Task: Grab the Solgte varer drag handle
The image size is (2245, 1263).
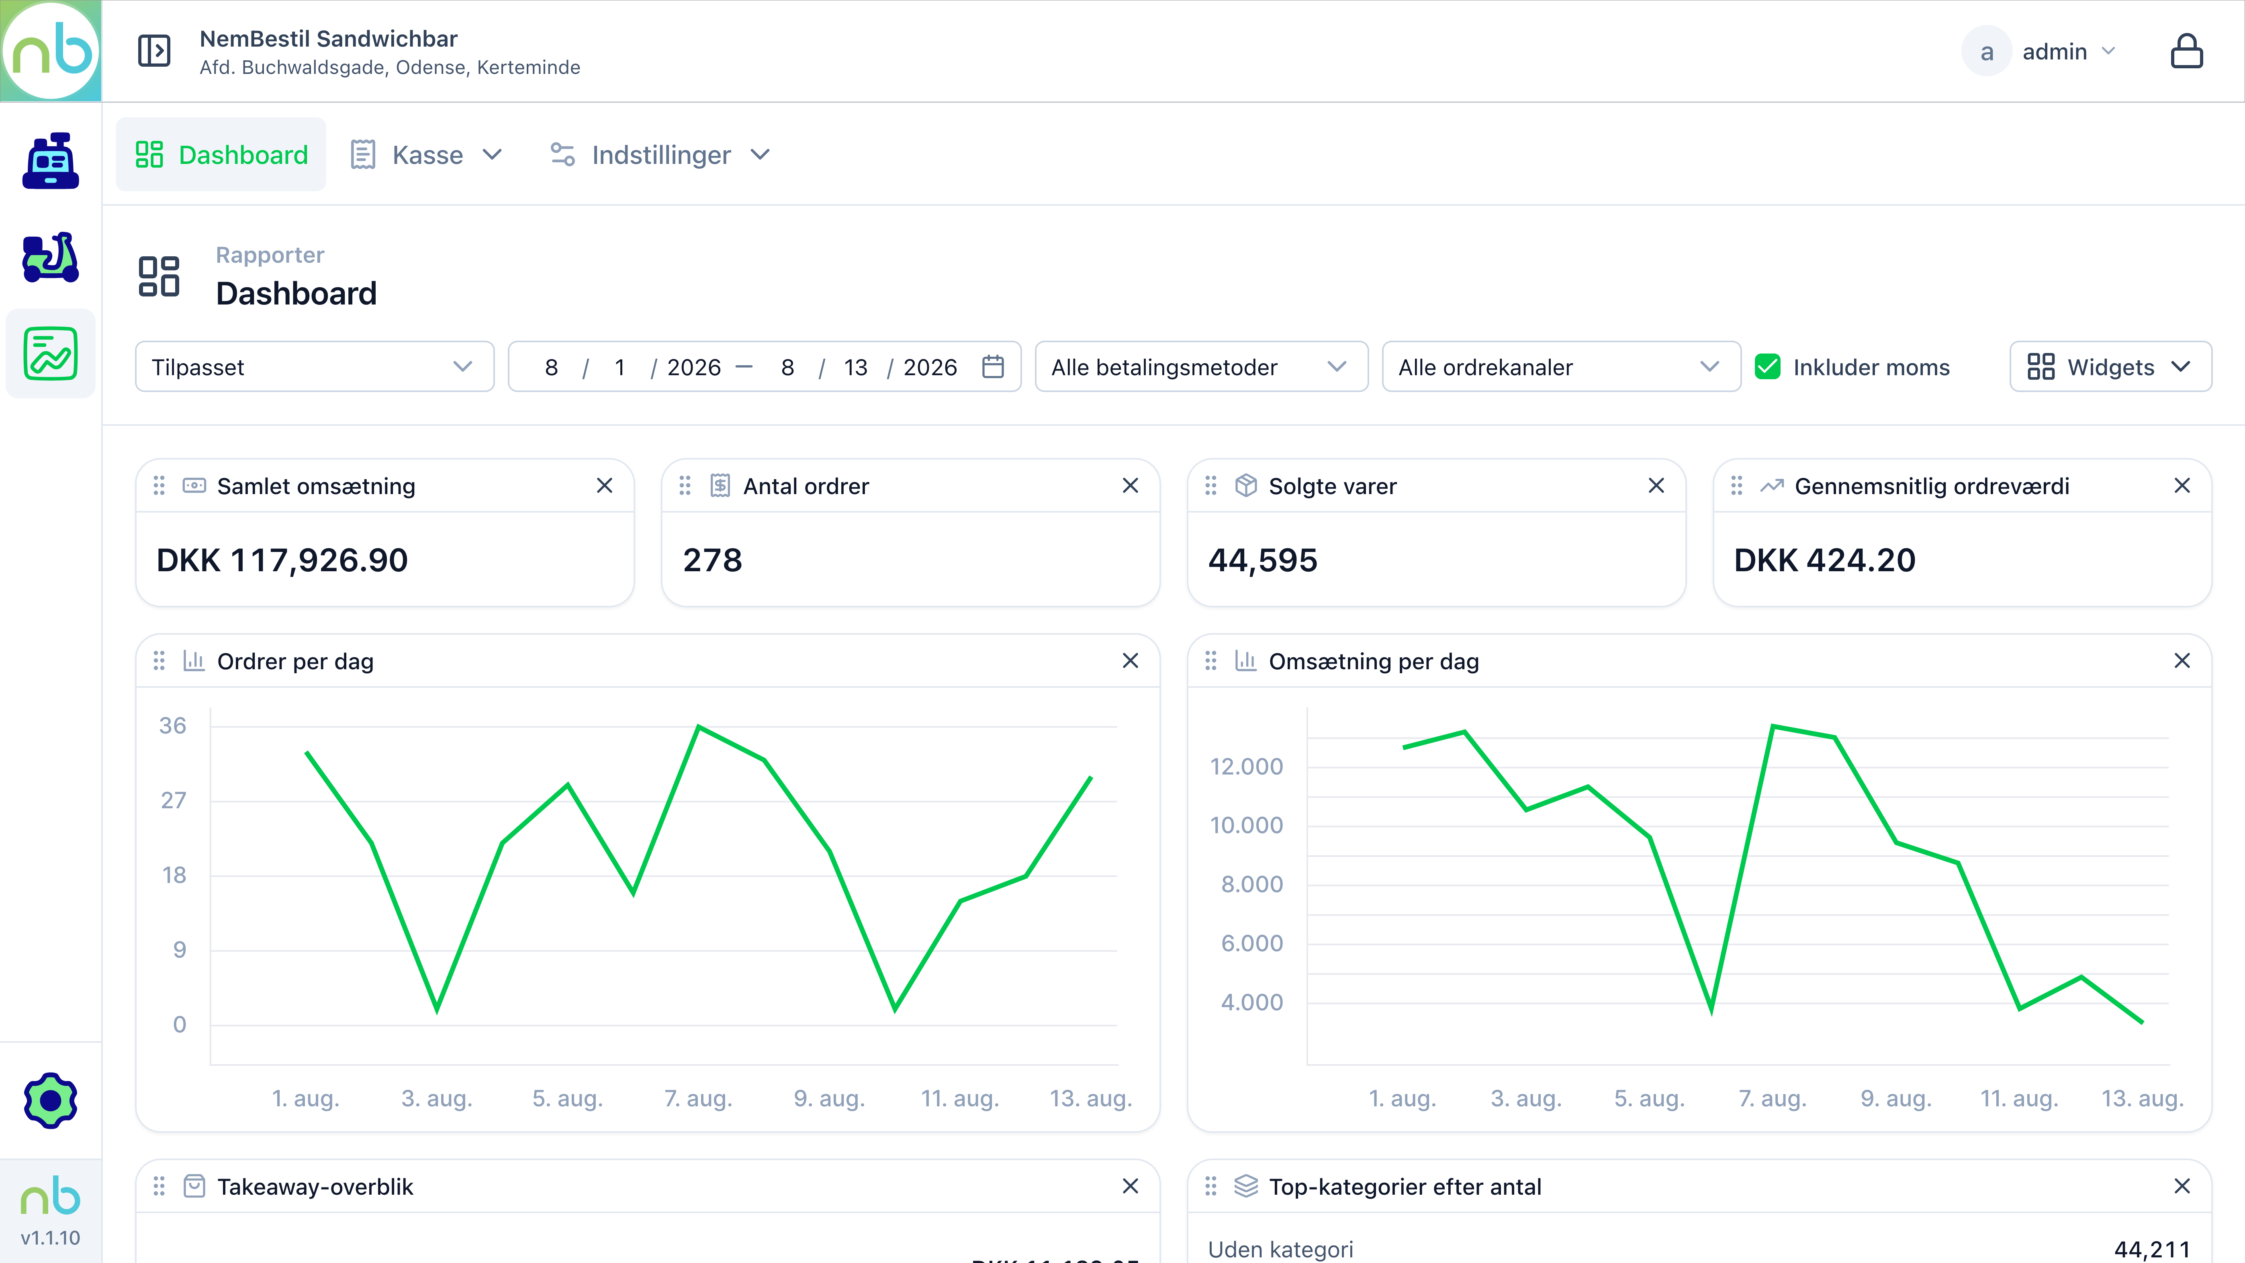Action: [x=1210, y=486]
